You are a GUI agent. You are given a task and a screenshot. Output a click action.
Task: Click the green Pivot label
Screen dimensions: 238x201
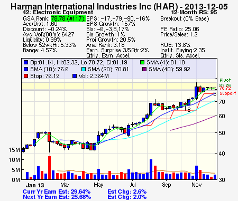click(x=225, y=80)
